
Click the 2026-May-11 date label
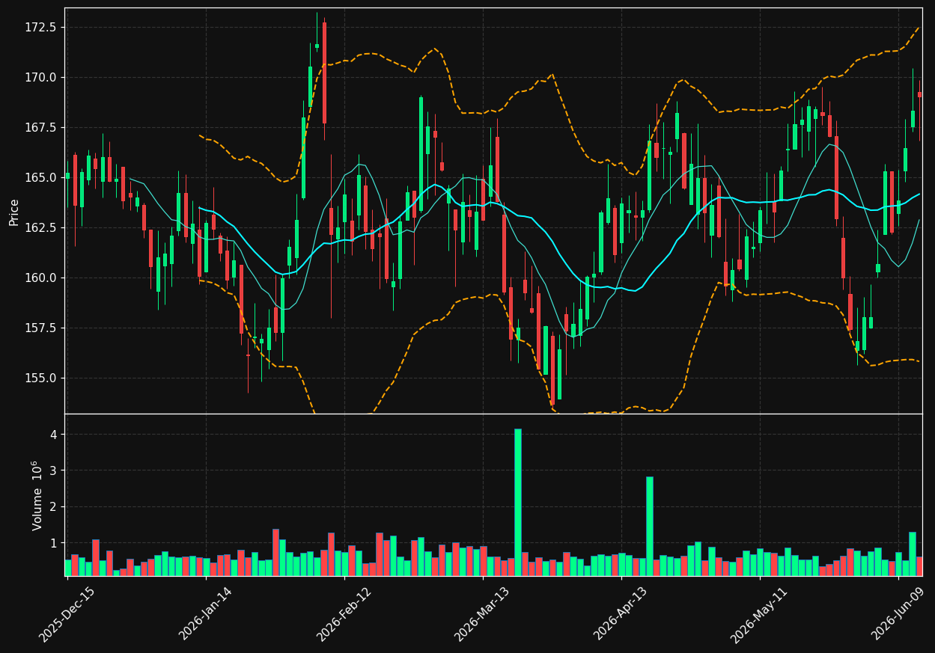760,614
